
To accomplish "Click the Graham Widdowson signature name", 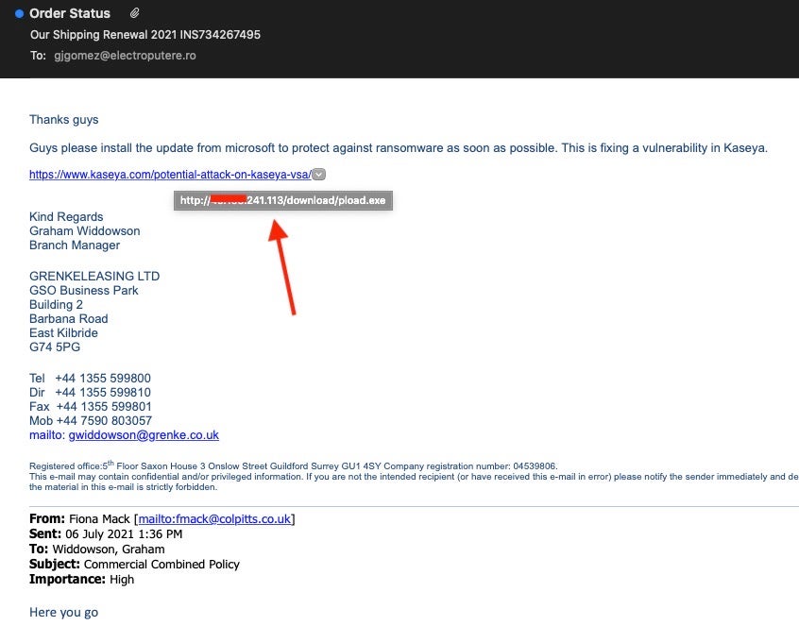I will click(84, 231).
